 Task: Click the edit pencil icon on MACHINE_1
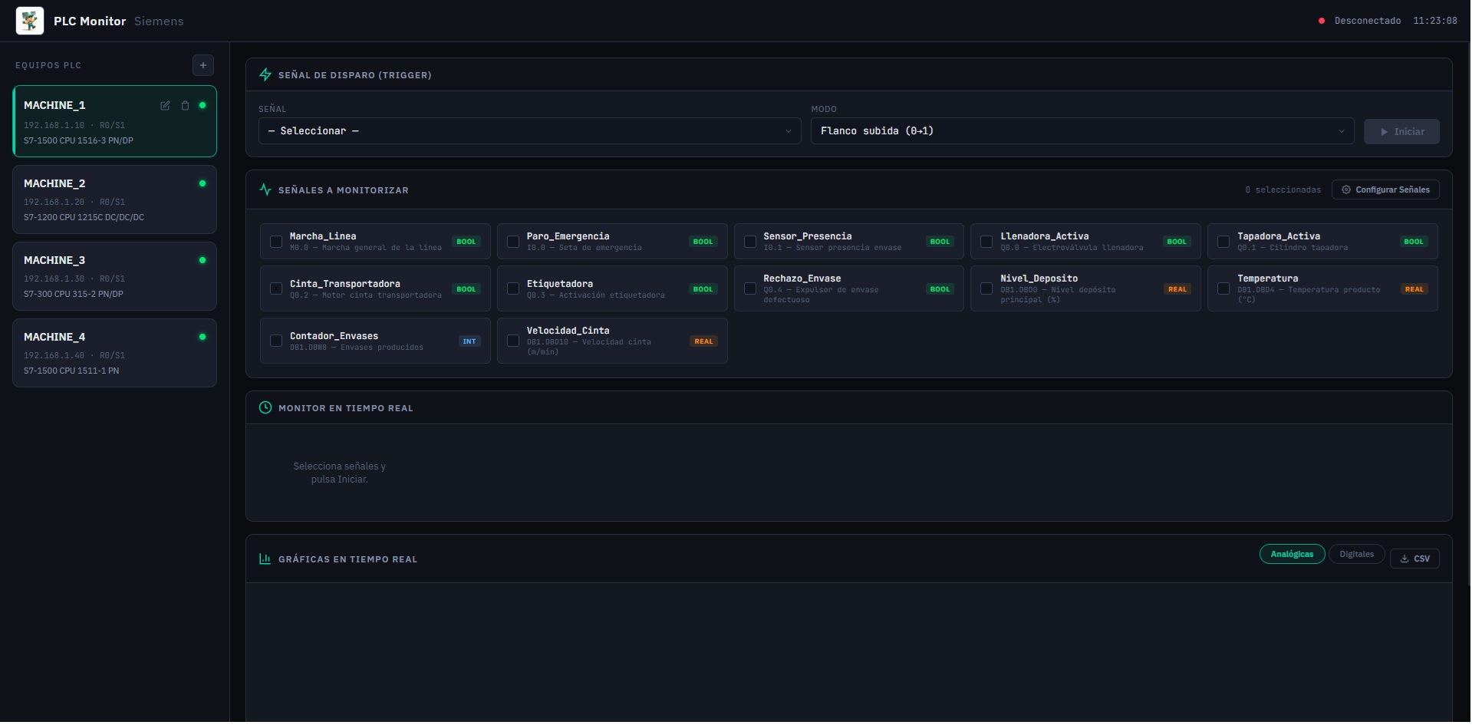[165, 106]
